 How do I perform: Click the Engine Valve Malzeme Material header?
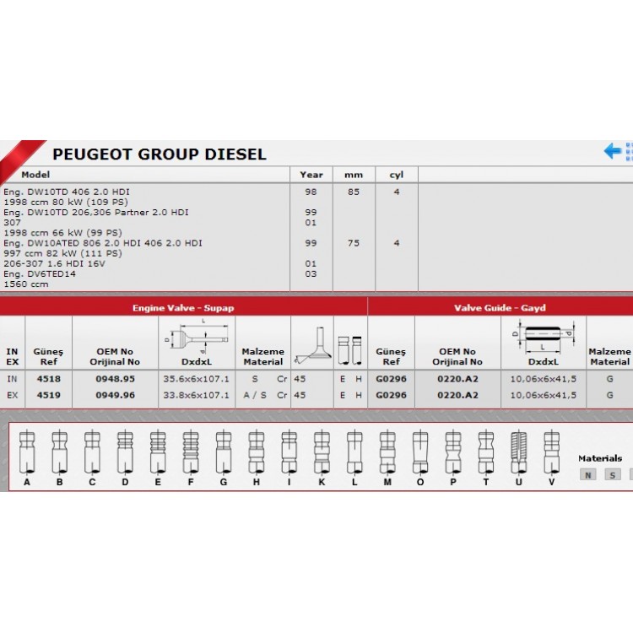(262, 356)
